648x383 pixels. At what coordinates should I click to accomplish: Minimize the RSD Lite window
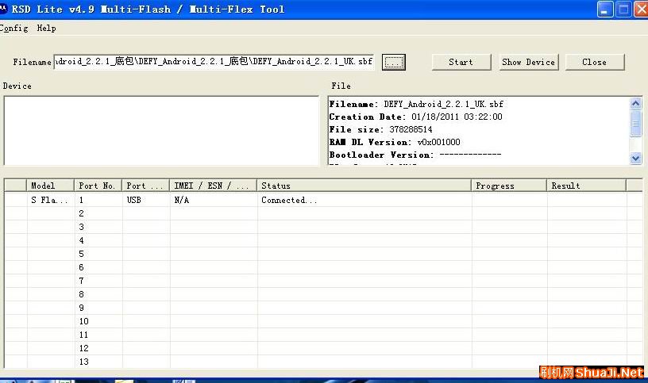pos(605,10)
